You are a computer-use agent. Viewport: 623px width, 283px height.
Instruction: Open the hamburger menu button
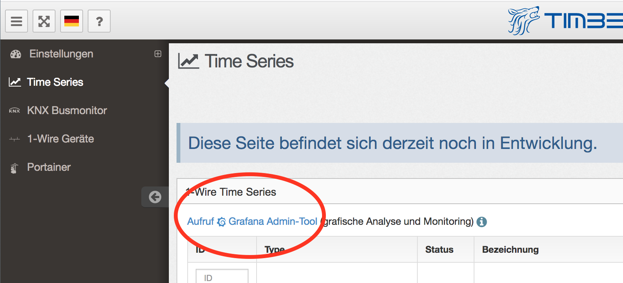pos(16,21)
